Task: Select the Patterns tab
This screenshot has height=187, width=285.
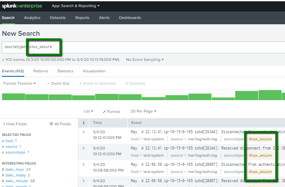Action: 41,71
